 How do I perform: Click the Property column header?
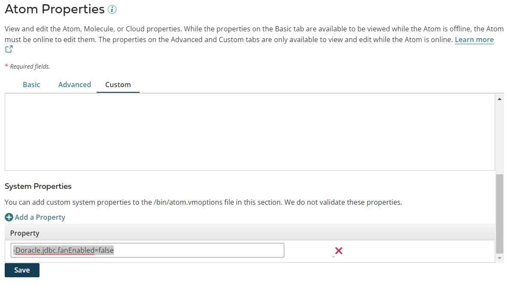[x=24, y=233]
